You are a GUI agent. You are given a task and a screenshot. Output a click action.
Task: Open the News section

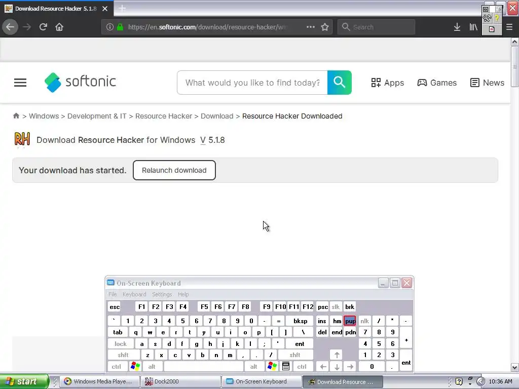[x=487, y=83]
